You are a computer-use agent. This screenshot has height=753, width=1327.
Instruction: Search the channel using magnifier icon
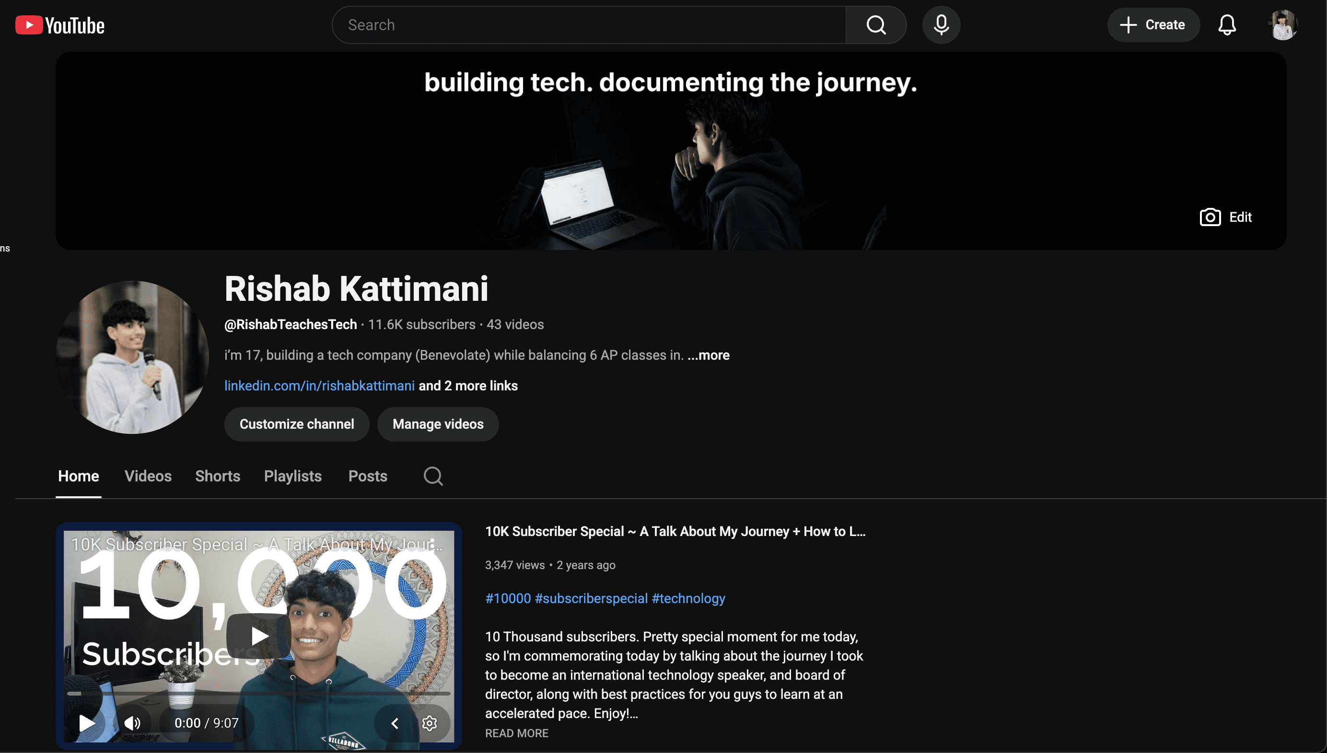433,476
